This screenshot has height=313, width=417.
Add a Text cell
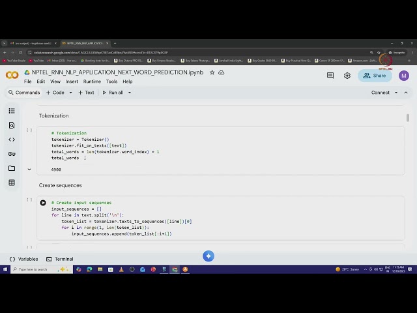[x=86, y=93]
